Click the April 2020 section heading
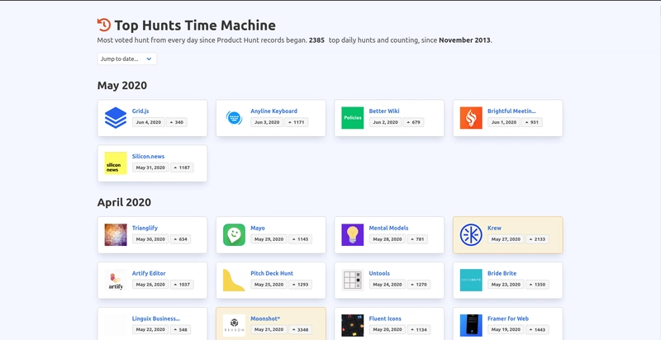Screen dimensions: 661x340 pos(124,202)
